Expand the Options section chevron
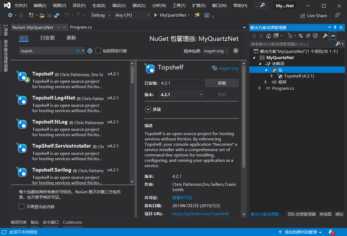The height and width of the screenshot is (236, 347). pos(148,109)
